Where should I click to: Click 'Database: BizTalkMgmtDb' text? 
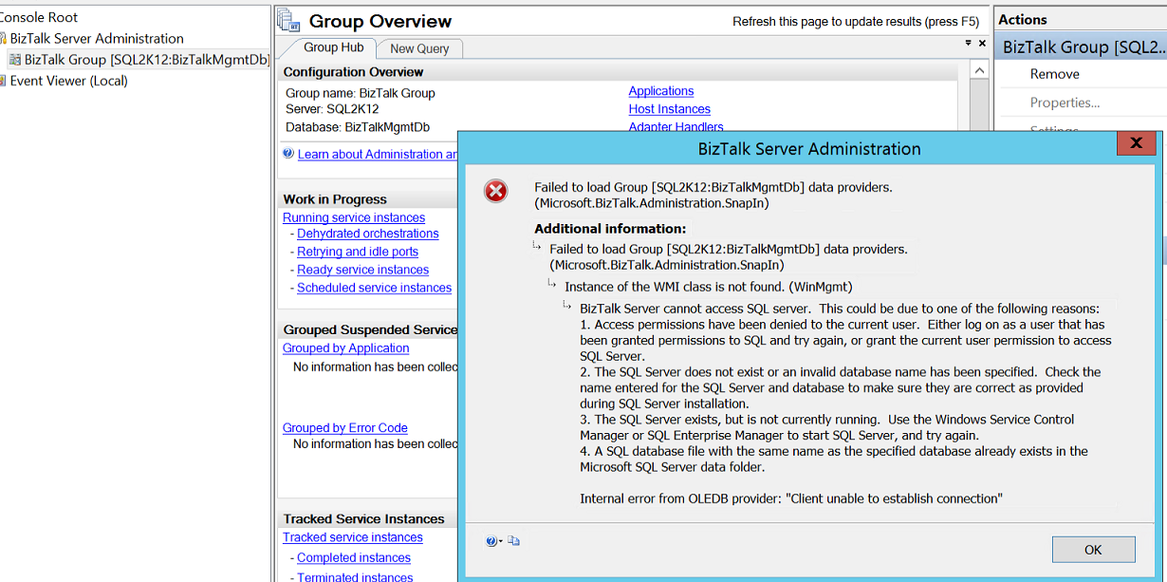click(358, 126)
